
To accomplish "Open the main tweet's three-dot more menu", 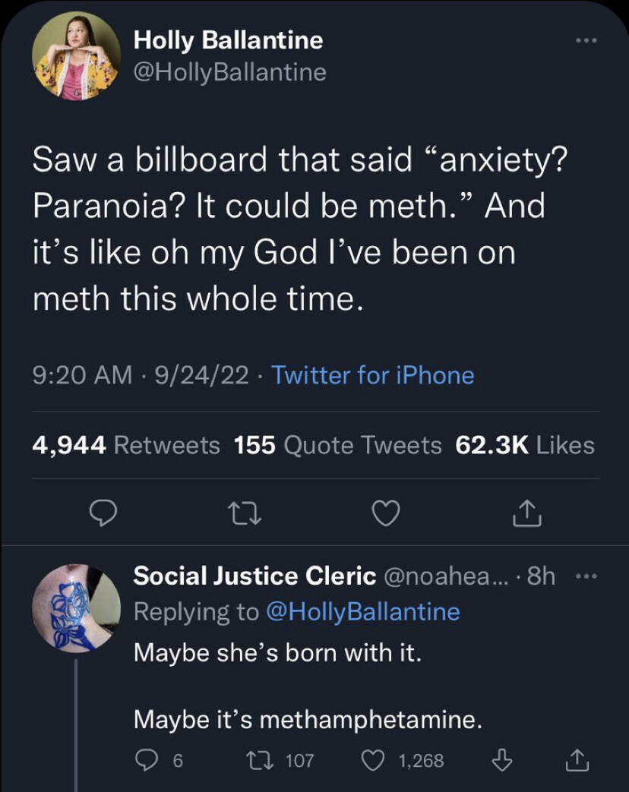I will point(586,39).
